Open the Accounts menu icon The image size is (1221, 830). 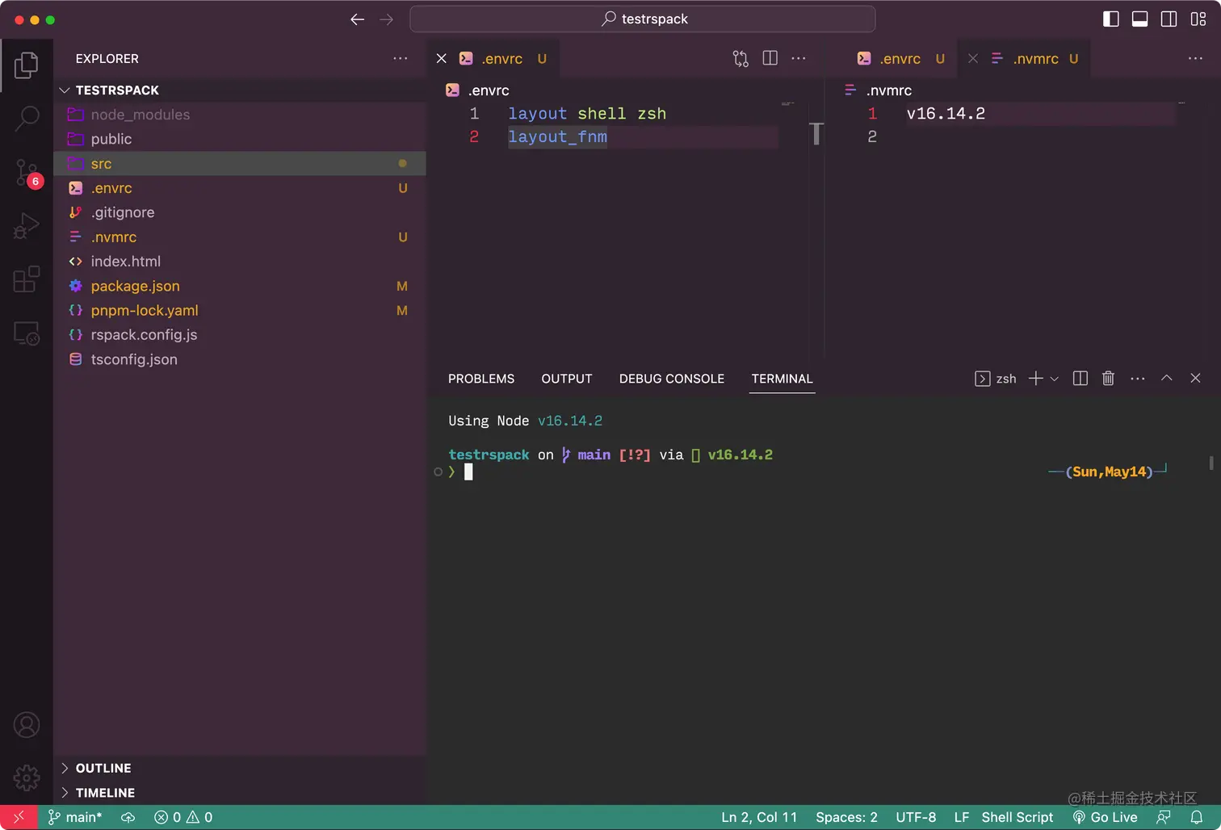click(27, 725)
